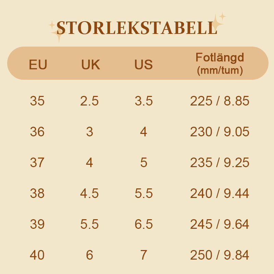
Task: Select the 240 / 9.44 foot length
Action: (x=220, y=194)
